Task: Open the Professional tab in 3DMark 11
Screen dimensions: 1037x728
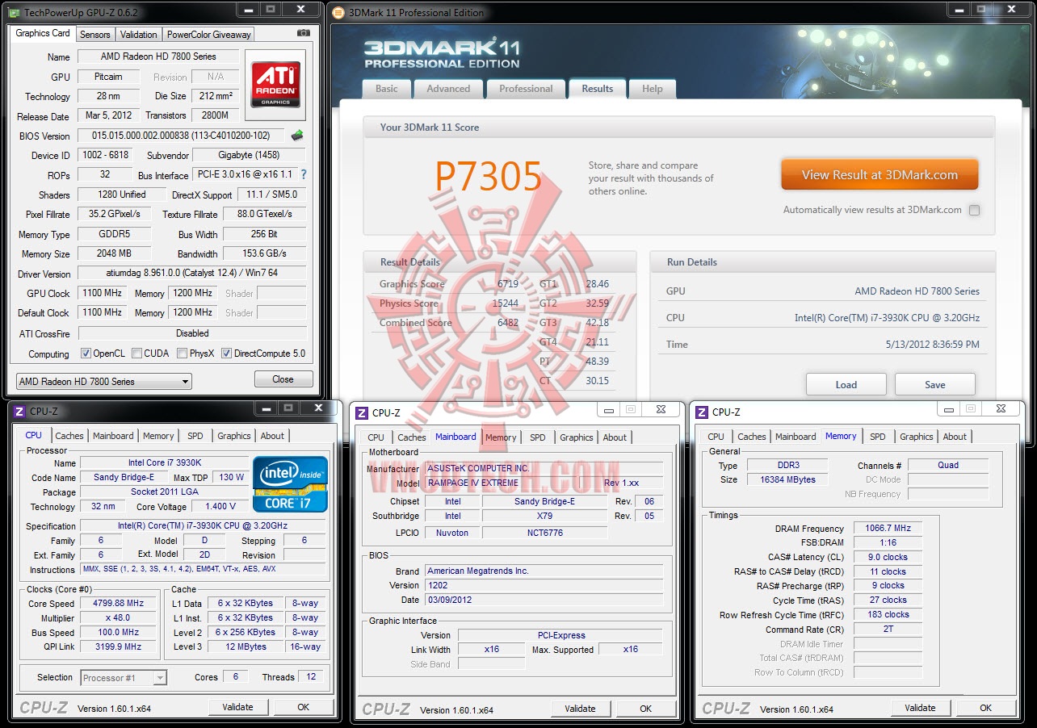Action: [526, 89]
